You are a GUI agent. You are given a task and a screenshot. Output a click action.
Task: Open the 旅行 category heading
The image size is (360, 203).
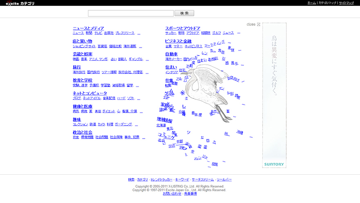[x=76, y=67]
